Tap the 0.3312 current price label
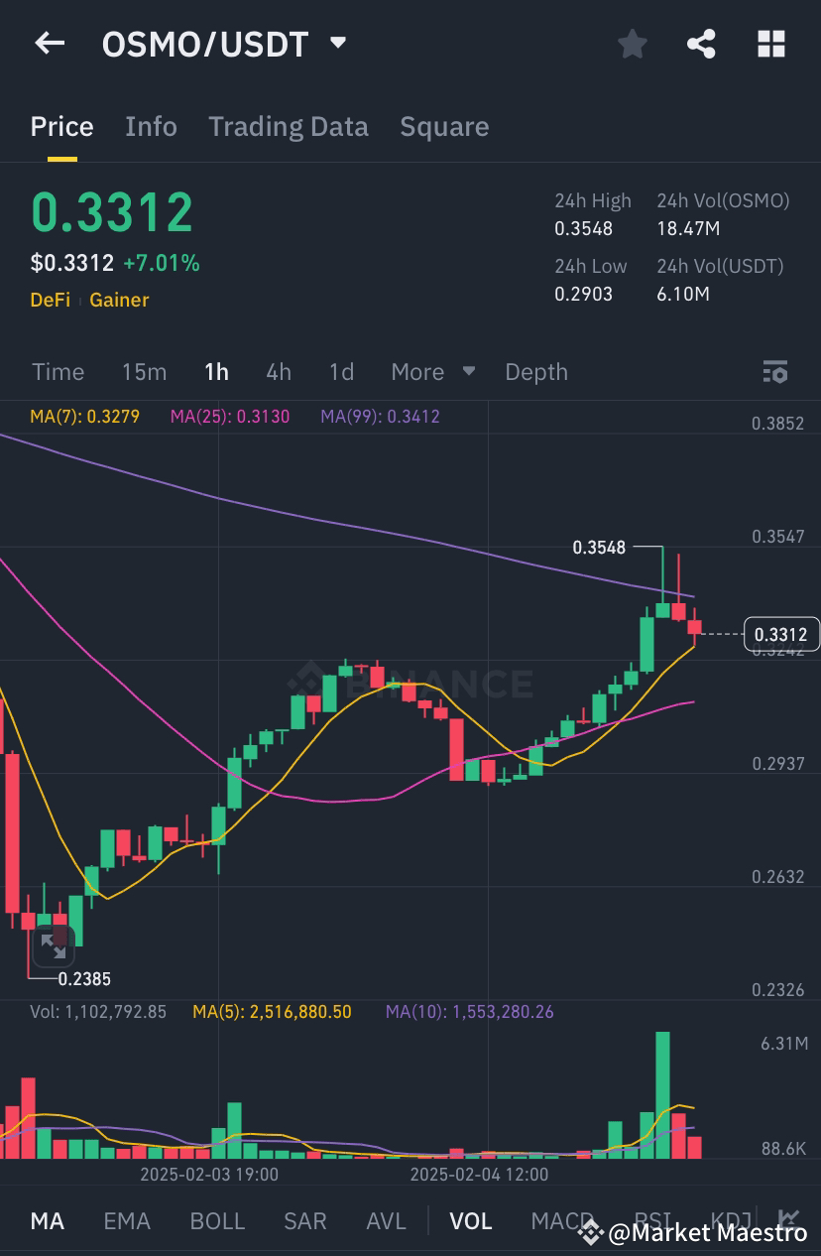 779,634
